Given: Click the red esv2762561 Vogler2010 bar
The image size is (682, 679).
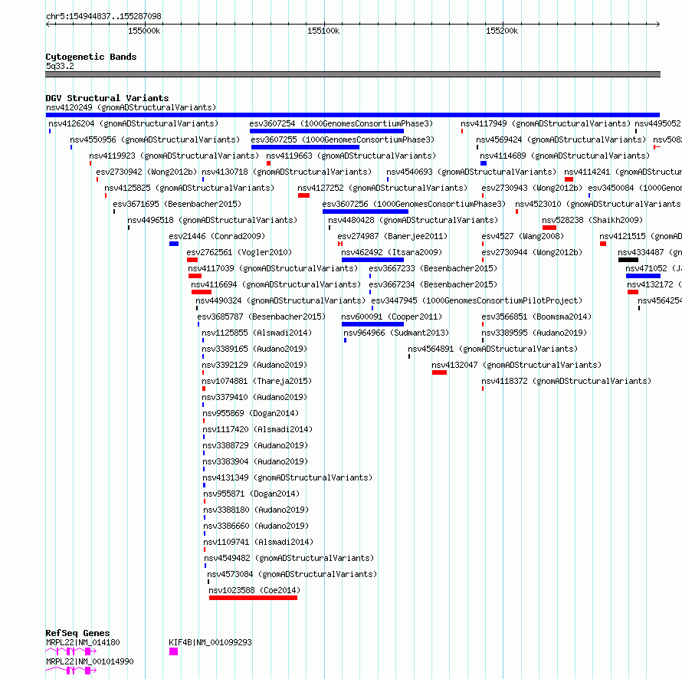Looking at the screenshot, I should (x=192, y=260).
